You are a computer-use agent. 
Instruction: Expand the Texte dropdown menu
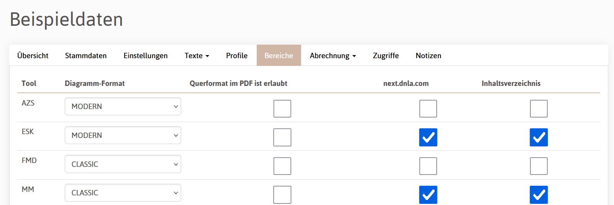tap(197, 55)
